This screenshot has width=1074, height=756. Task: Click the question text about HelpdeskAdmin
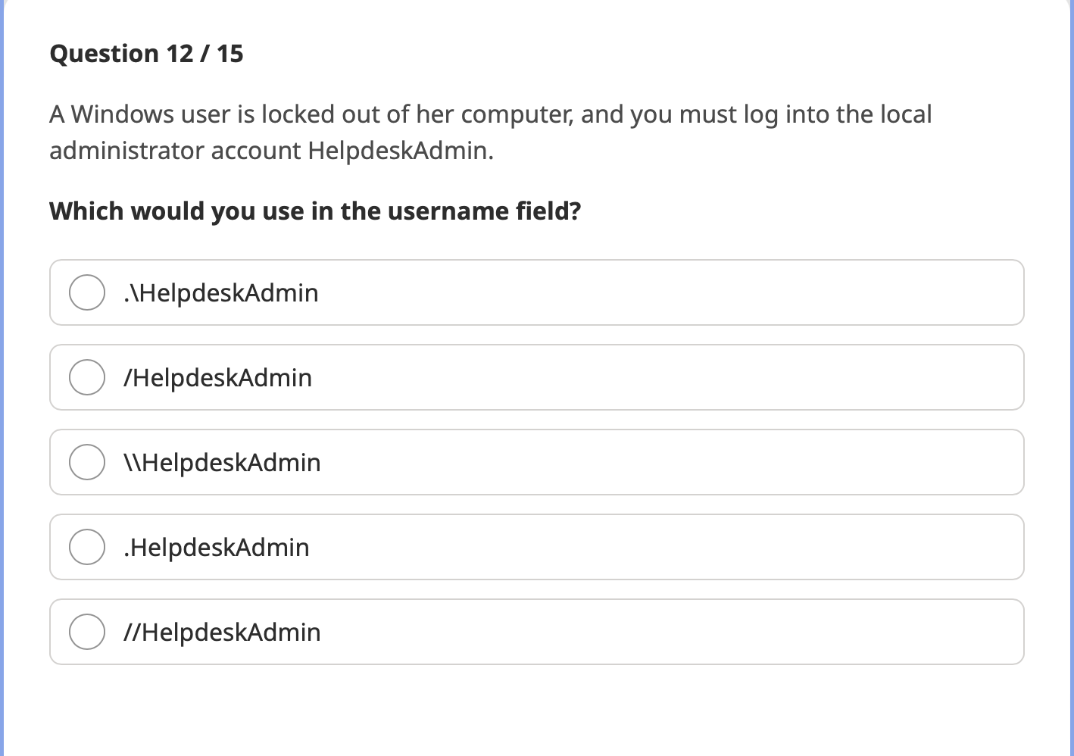490,133
